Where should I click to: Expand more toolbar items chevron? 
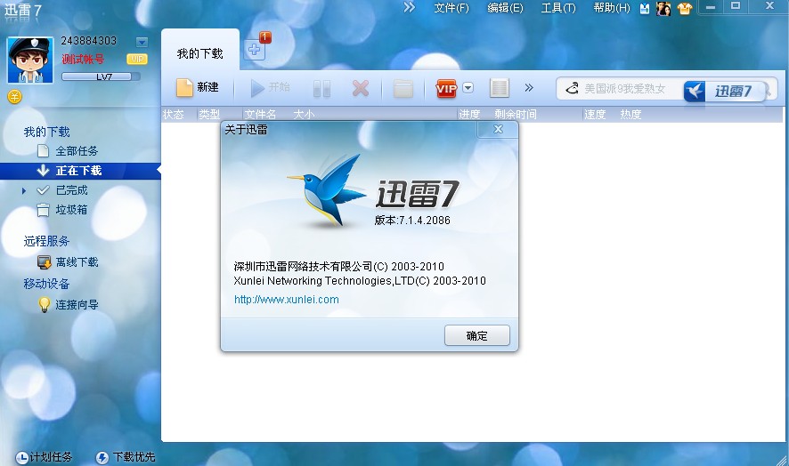point(528,88)
